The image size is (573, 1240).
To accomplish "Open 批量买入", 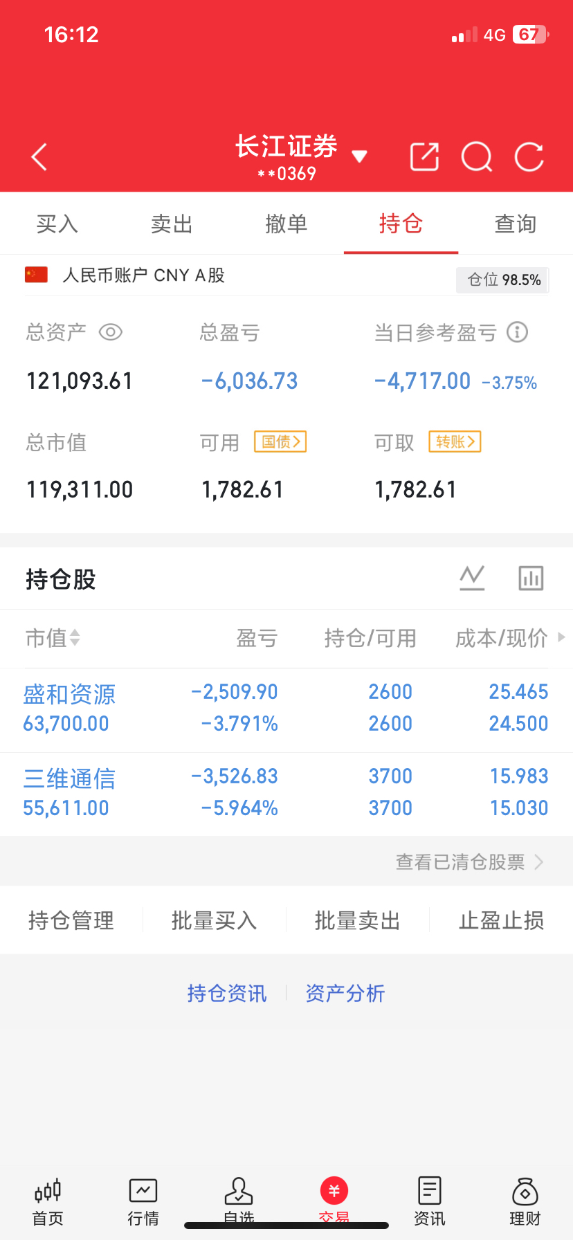I will coord(215,920).
